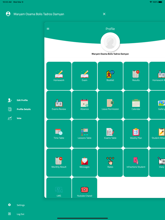
Task: Open the Booklet tile
Action: (x=110, y=76)
